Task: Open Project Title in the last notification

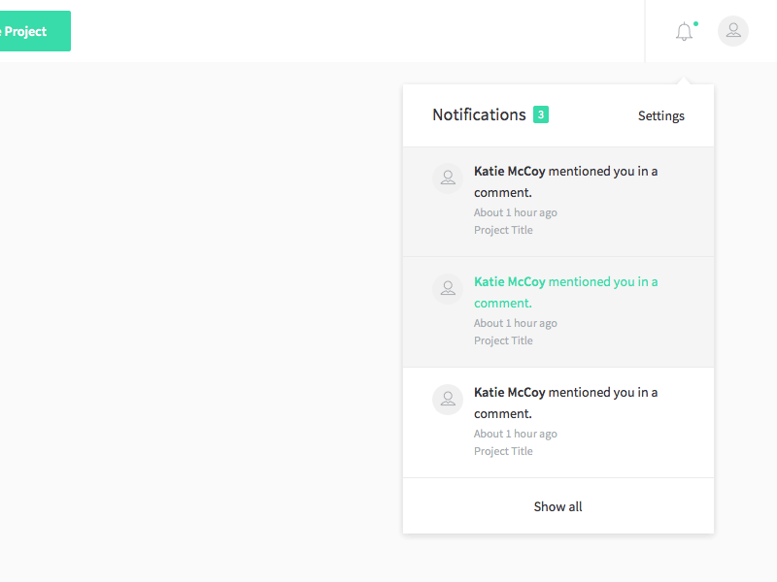Action: [503, 451]
